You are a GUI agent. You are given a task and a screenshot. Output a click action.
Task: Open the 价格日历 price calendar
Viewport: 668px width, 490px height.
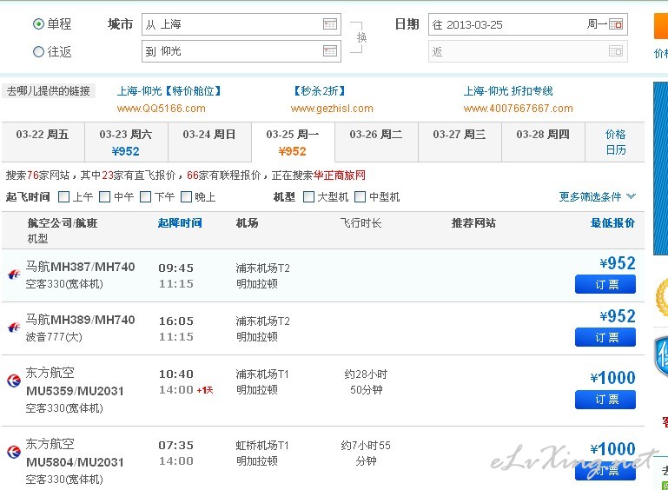[x=615, y=142]
